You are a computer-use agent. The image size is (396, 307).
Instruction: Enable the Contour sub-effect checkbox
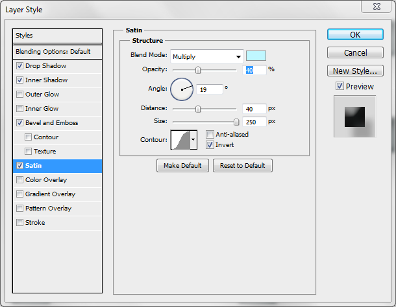[x=28, y=137]
